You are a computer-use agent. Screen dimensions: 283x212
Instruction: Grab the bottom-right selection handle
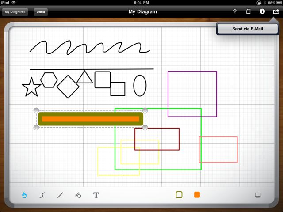[x=145, y=128]
